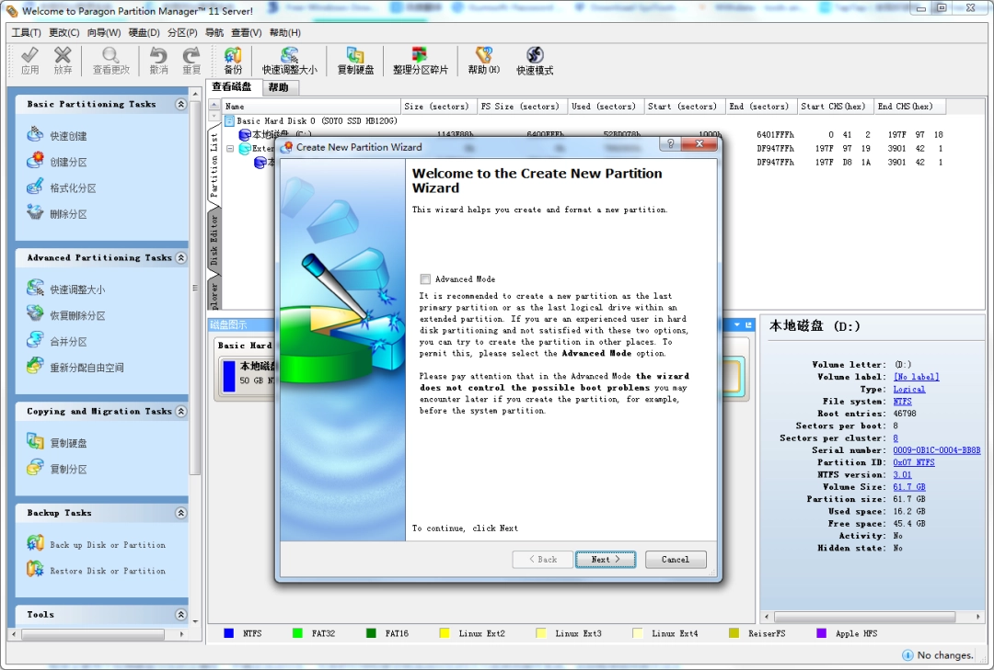Select the Partition List vertical tab

coord(214,164)
